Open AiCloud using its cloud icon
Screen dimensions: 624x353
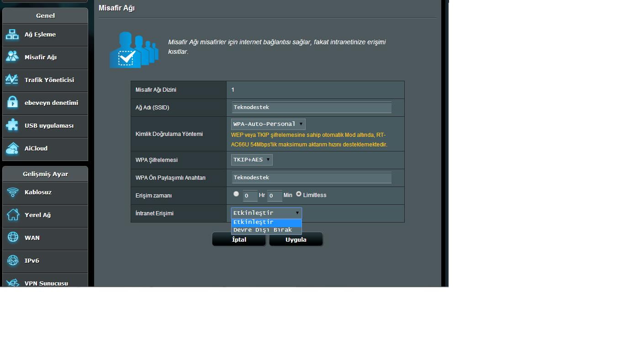pyautogui.click(x=12, y=148)
